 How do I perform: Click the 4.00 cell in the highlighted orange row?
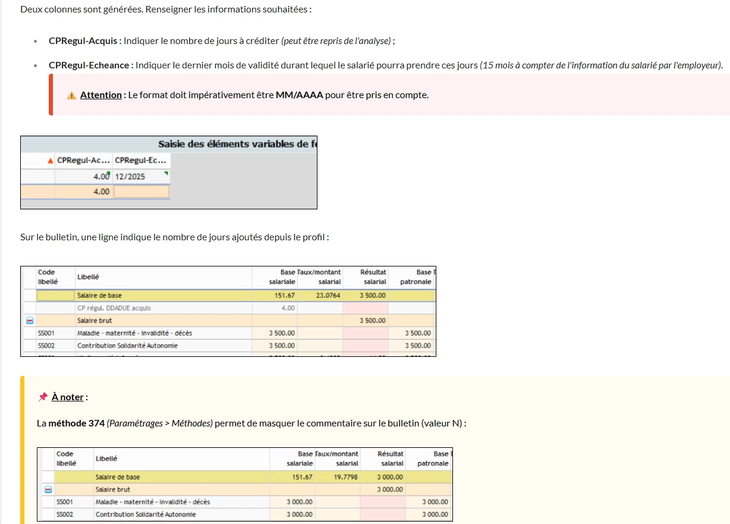(83, 192)
